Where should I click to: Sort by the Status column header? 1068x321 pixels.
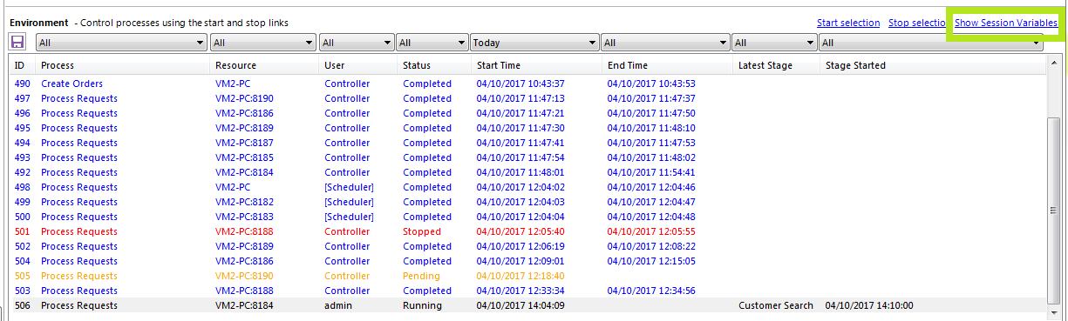tap(416, 65)
